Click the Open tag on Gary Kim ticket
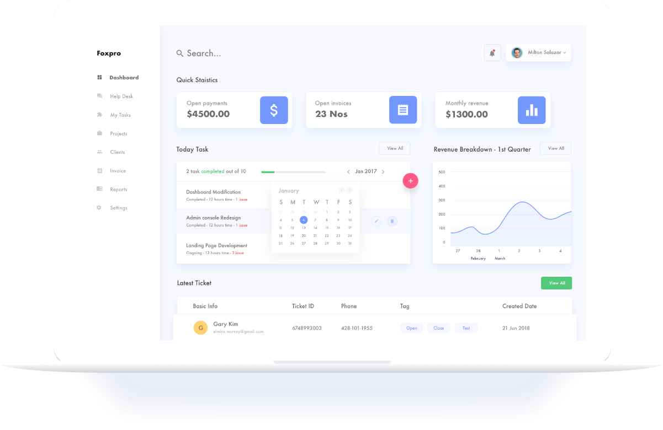 click(x=411, y=328)
